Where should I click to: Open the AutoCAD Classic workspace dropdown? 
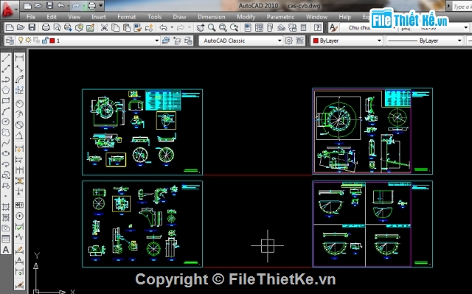coord(240,41)
